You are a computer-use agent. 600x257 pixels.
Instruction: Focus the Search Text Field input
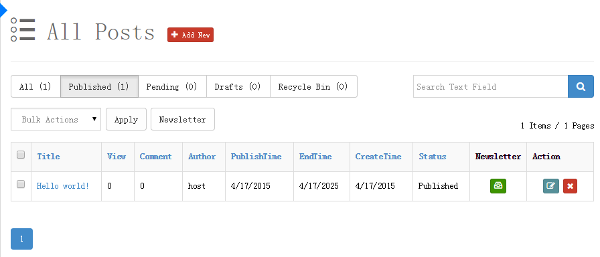[x=491, y=86]
